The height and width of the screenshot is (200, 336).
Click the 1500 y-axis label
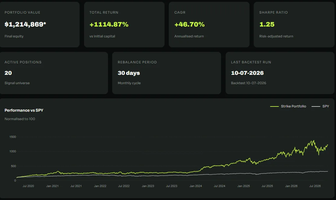tap(13, 137)
